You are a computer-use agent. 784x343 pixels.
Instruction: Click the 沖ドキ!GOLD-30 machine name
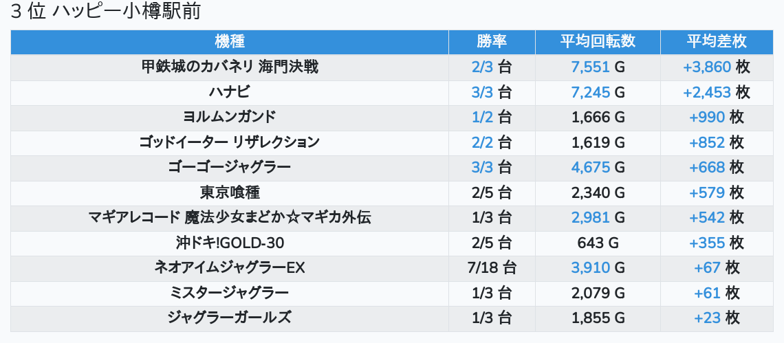tap(229, 243)
